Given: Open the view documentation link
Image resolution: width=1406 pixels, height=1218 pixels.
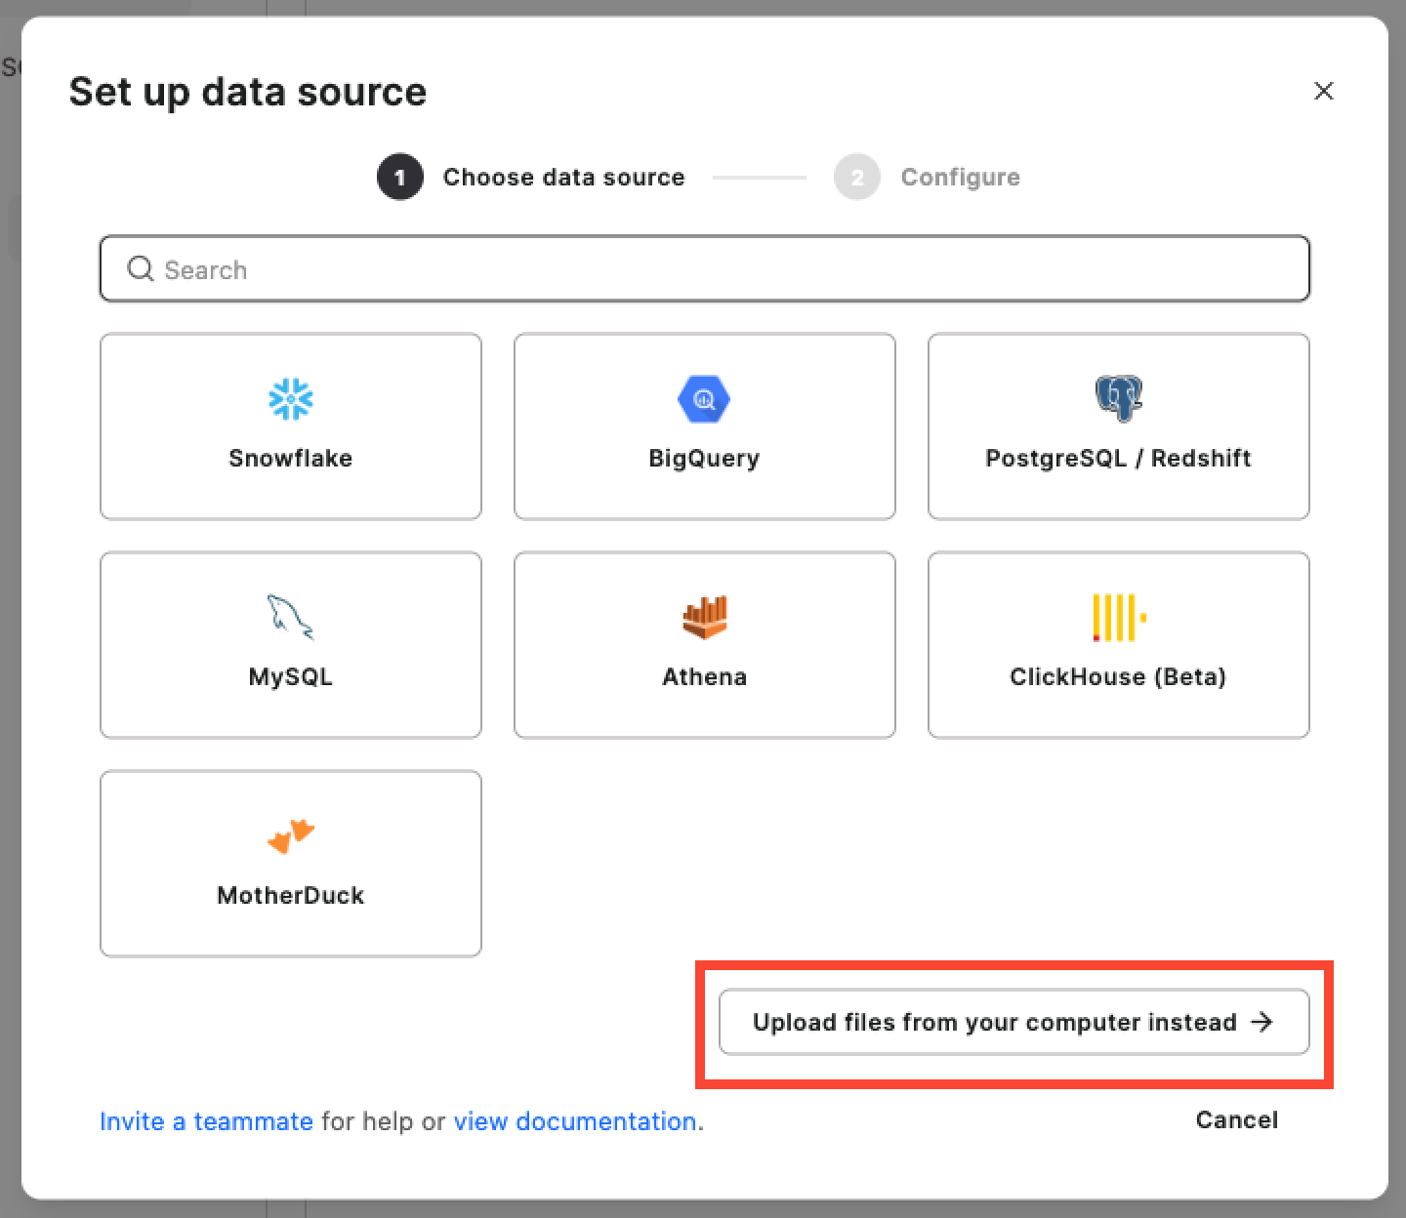Looking at the screenshot, I should point(575,1121).
